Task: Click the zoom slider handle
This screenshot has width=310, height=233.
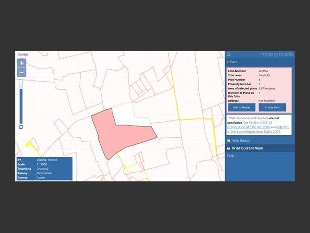Action: (x=21, y=86)
